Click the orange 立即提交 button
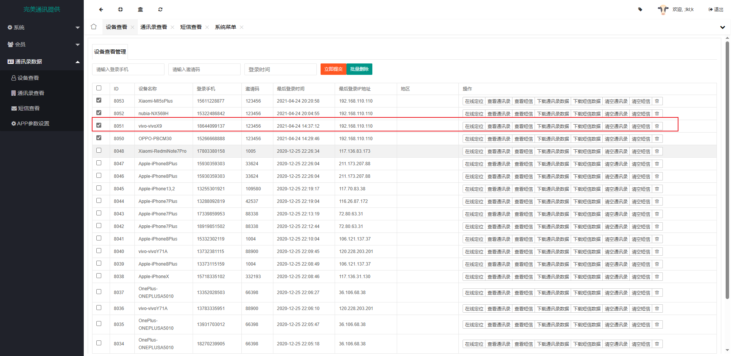This screenshot has width=731, height=356. click(x=333, y=69)
